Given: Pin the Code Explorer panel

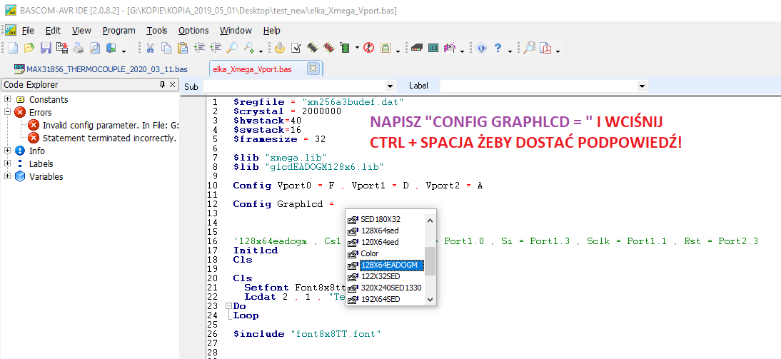Looking at the screenshot, I should tap(162, 85).
